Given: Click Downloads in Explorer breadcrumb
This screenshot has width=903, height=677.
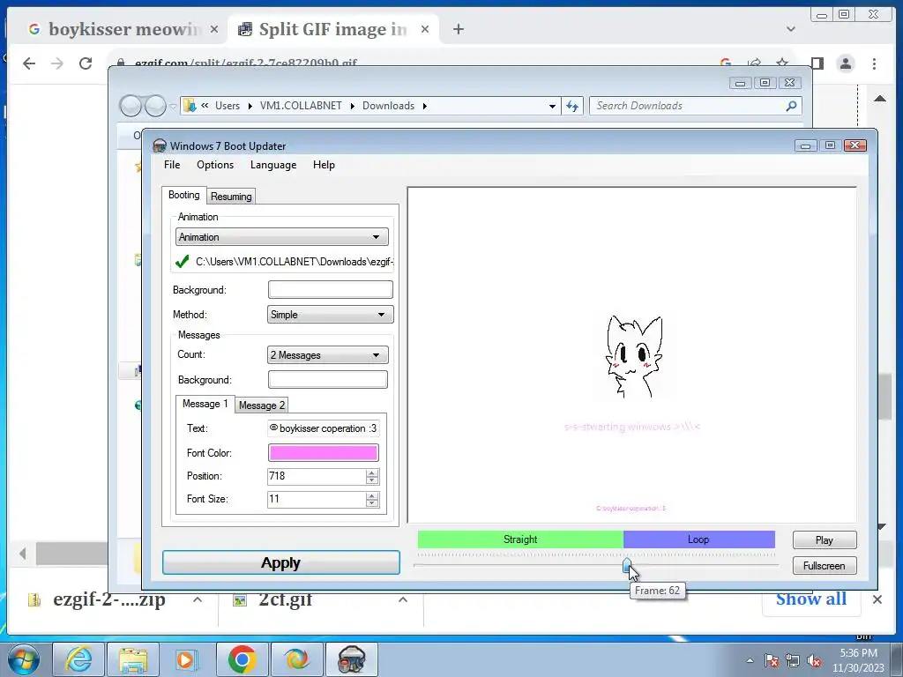Looking at the screenshot, I should 388,106.
